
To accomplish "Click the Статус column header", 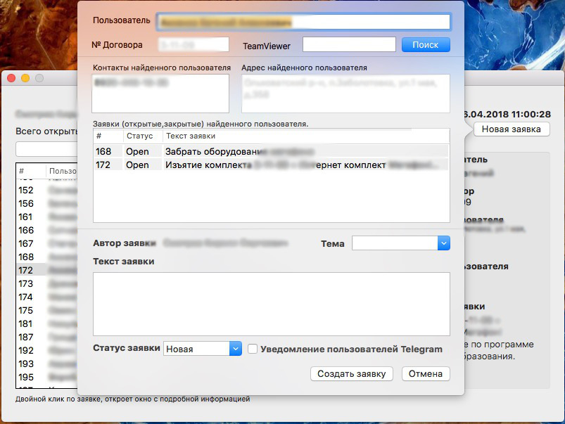I will pyautogui.click(x=141, y=136).
